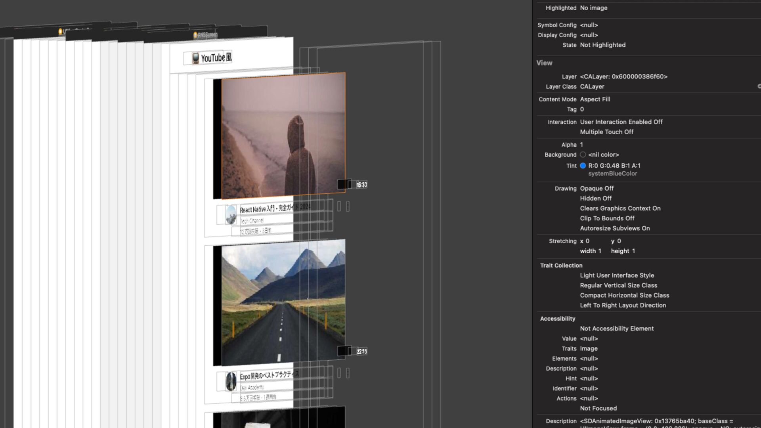The height and width of the screenshot is (428, 761).
Task: Click the blue Tint color swatch
Action: [x=583, y=166]
